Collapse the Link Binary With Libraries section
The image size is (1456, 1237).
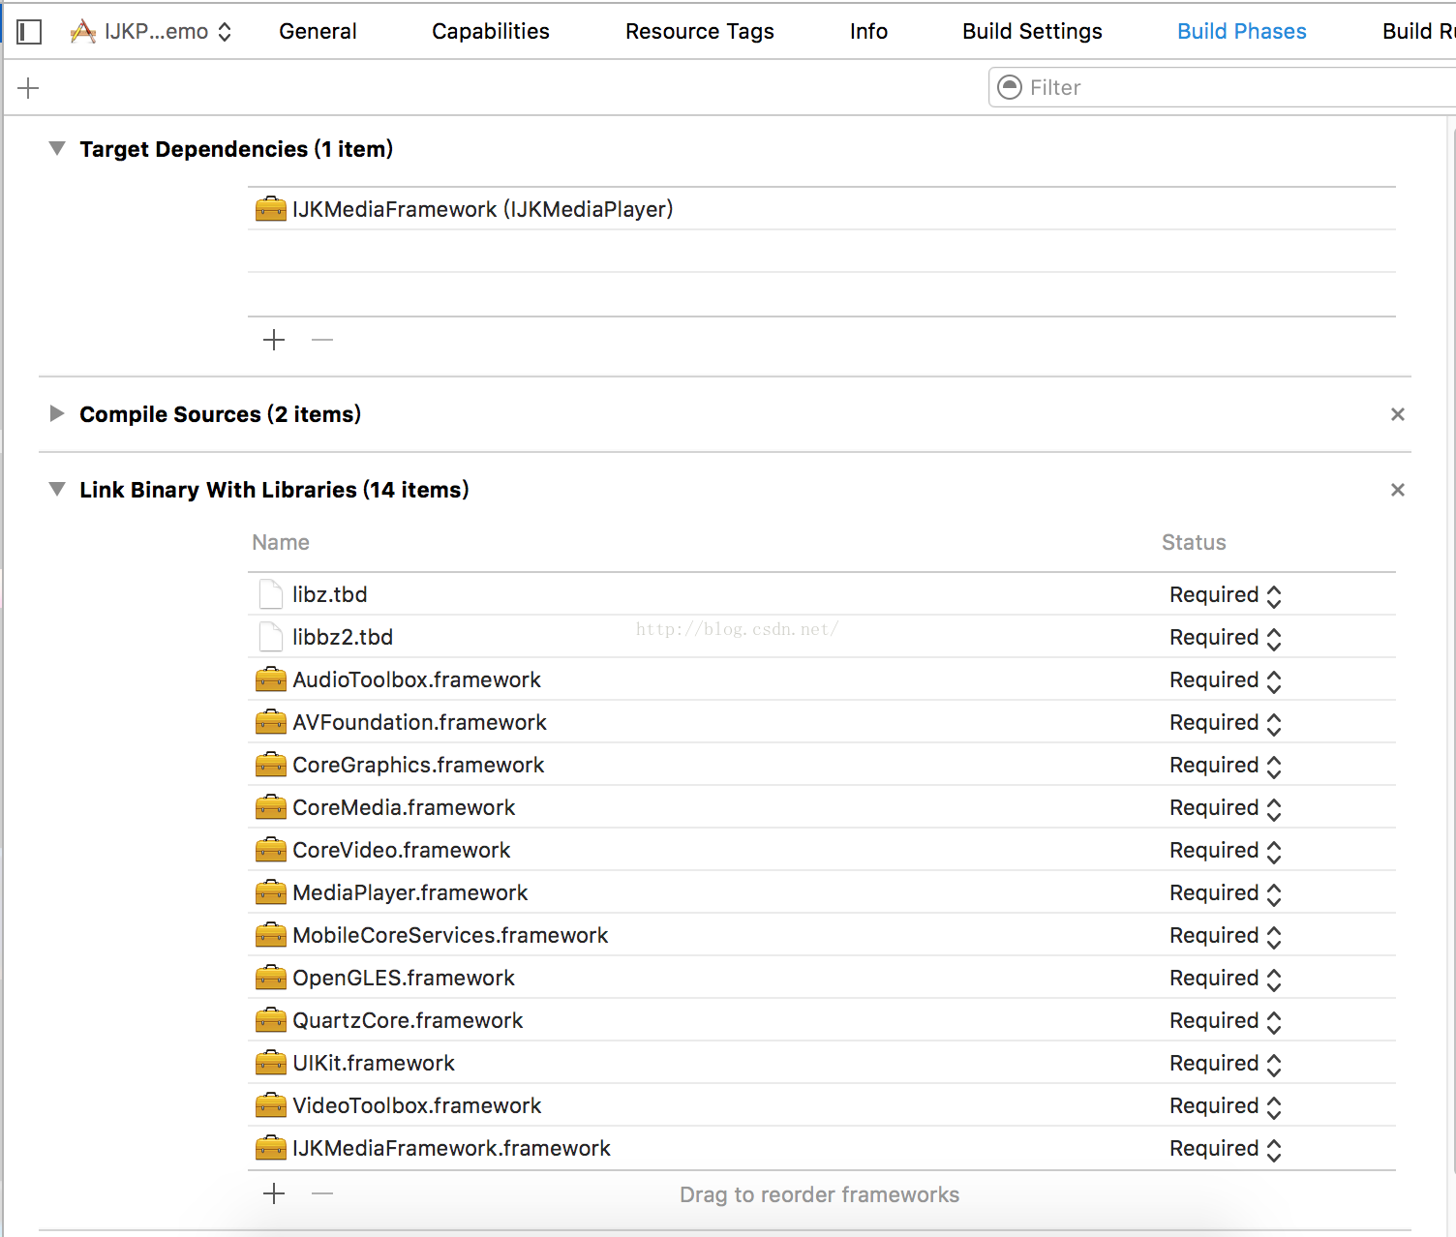tap(57, 490)
